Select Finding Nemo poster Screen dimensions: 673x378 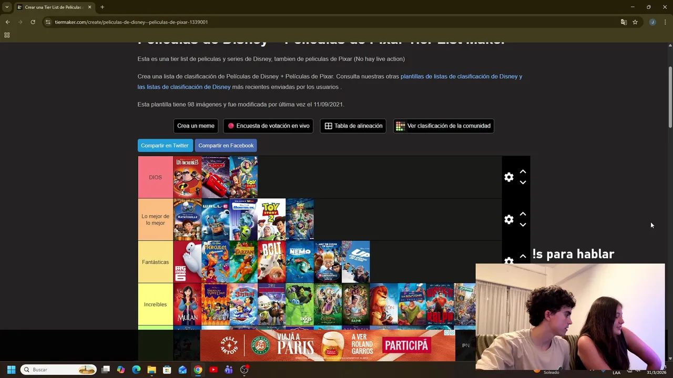300,262
